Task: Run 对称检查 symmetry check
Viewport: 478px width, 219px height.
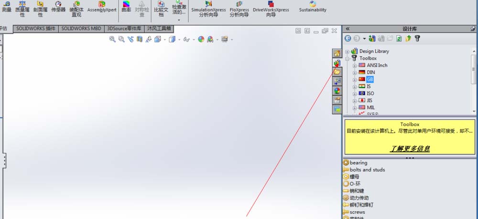Action: 142,9
